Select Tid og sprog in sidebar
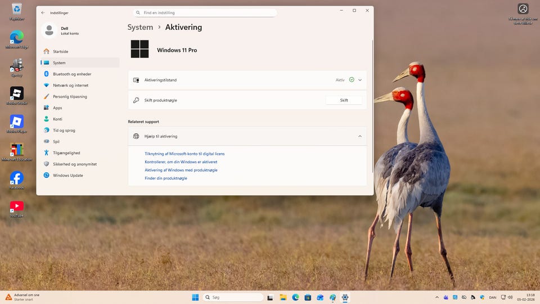 coord(64,130)
